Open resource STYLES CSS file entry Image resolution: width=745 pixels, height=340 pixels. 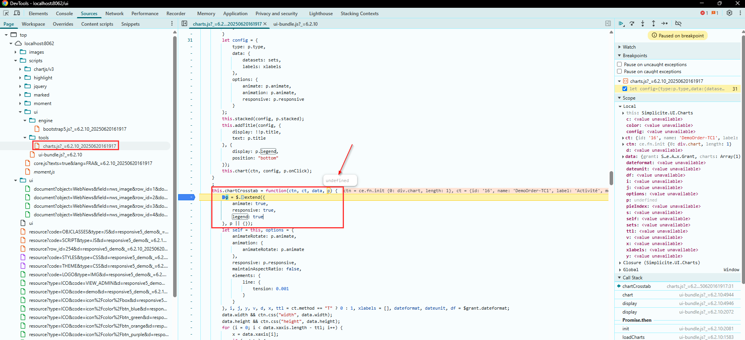coord(98,257)
